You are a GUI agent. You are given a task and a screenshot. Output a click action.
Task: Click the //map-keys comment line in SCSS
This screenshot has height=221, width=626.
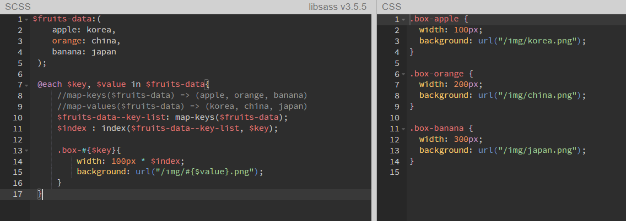coord(182,96)
